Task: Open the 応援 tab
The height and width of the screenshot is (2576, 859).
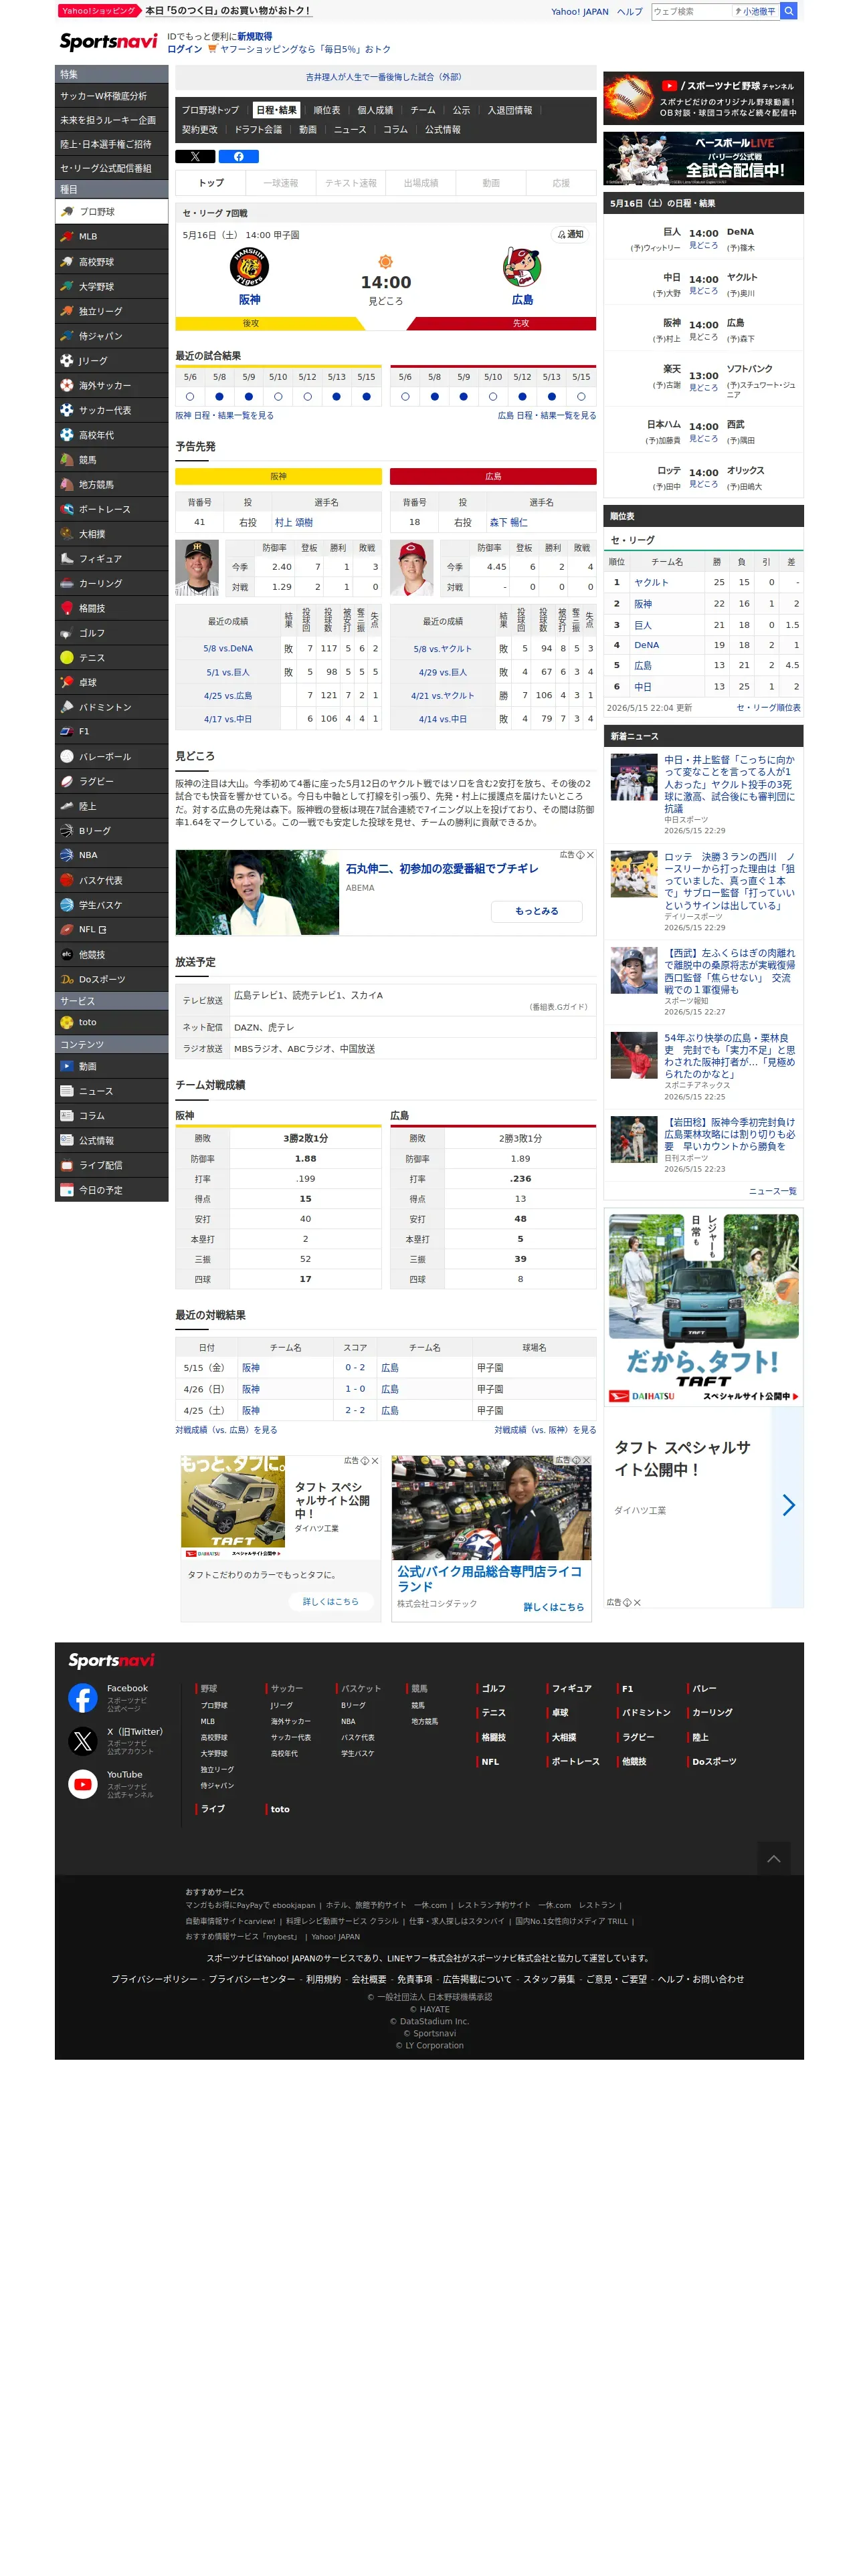Action: click(561, 183)
